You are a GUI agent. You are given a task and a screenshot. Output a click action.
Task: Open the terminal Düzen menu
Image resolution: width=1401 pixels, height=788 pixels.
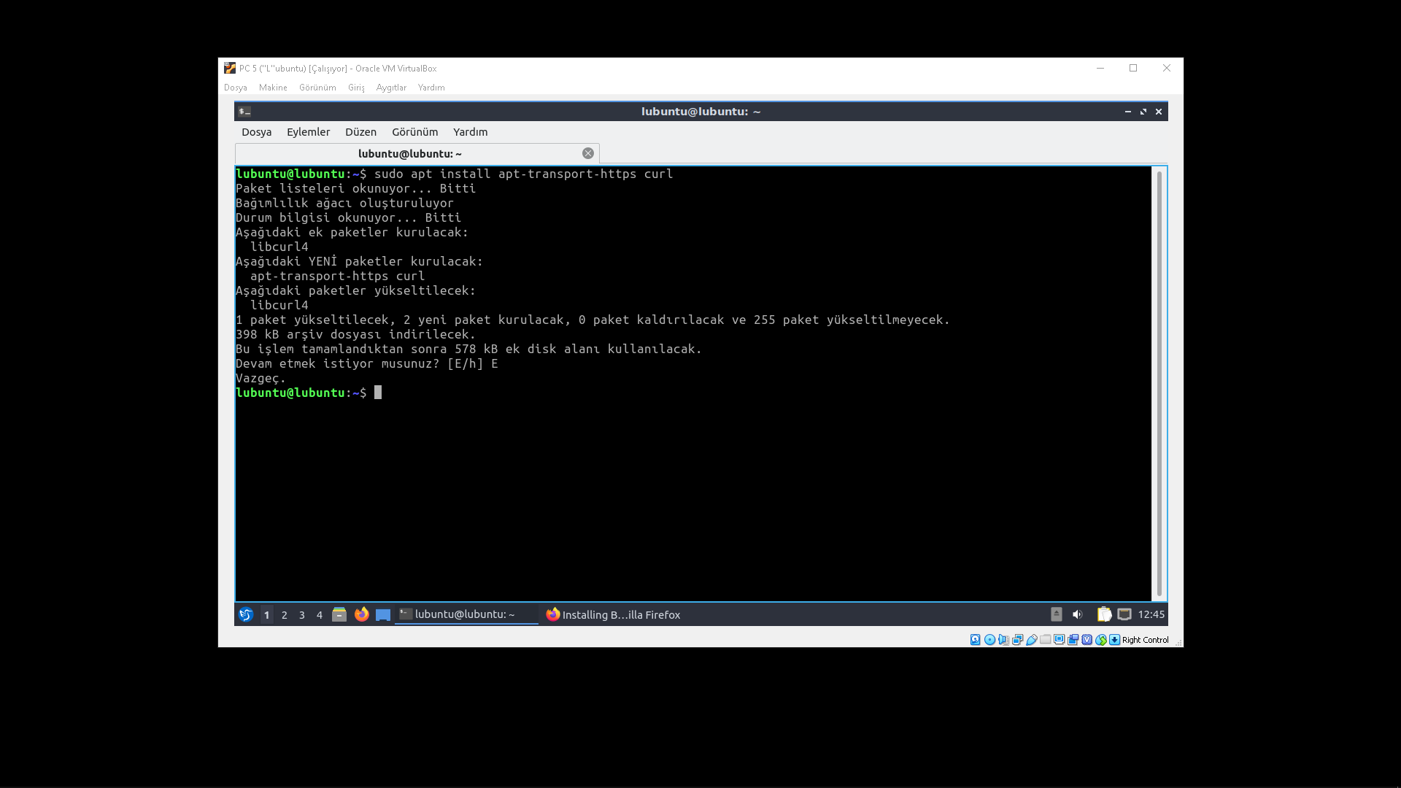pyautogui.click(x=360, y=132)
